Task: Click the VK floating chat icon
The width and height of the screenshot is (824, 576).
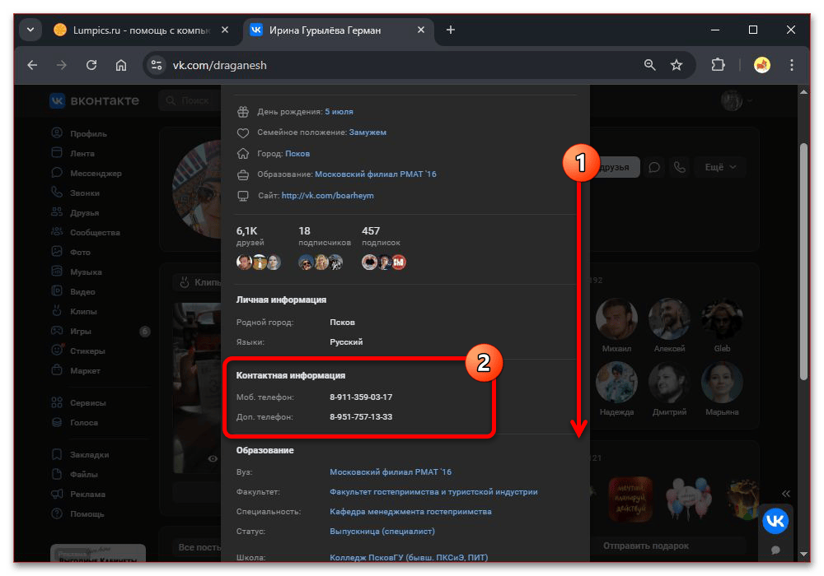Action: (x=775, y=521)
